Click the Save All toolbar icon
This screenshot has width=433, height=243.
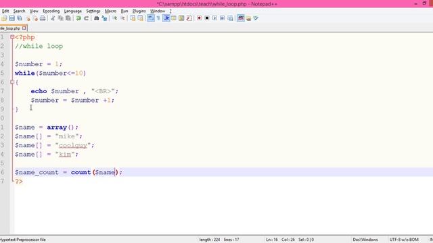20,18
